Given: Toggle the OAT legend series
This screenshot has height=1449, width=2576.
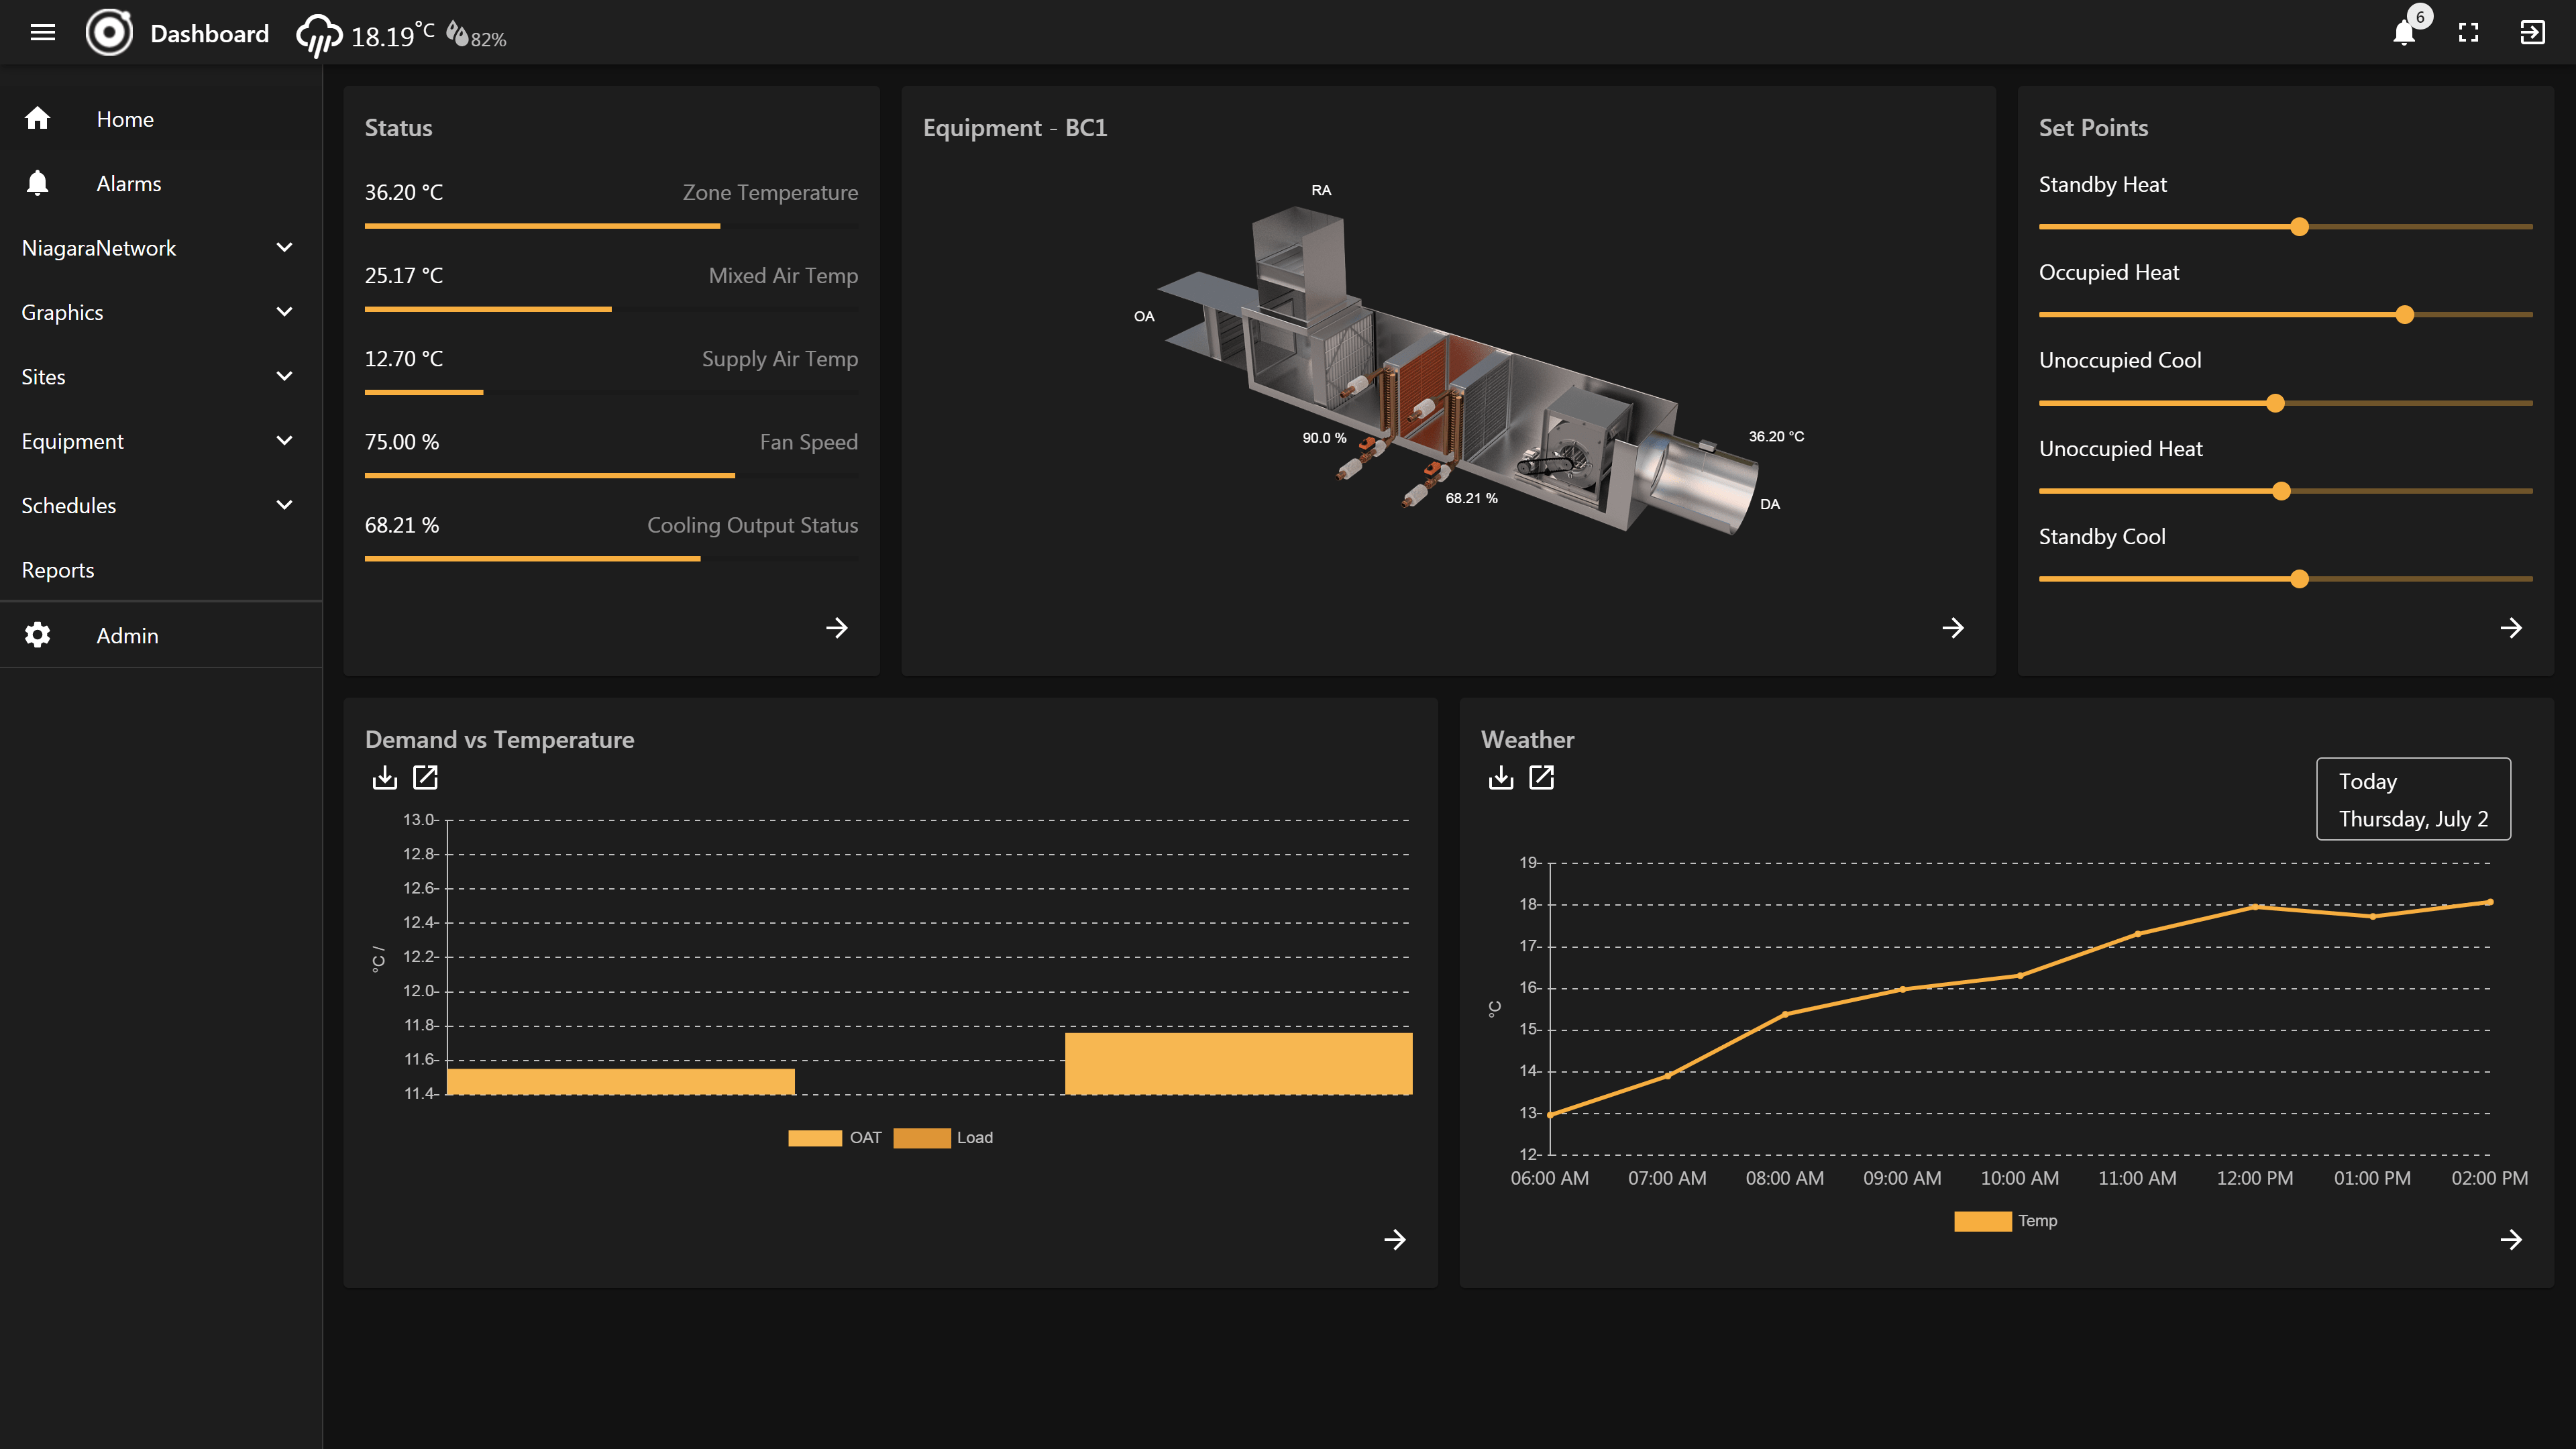Looking at the screenshot, I should point(835,1138).
